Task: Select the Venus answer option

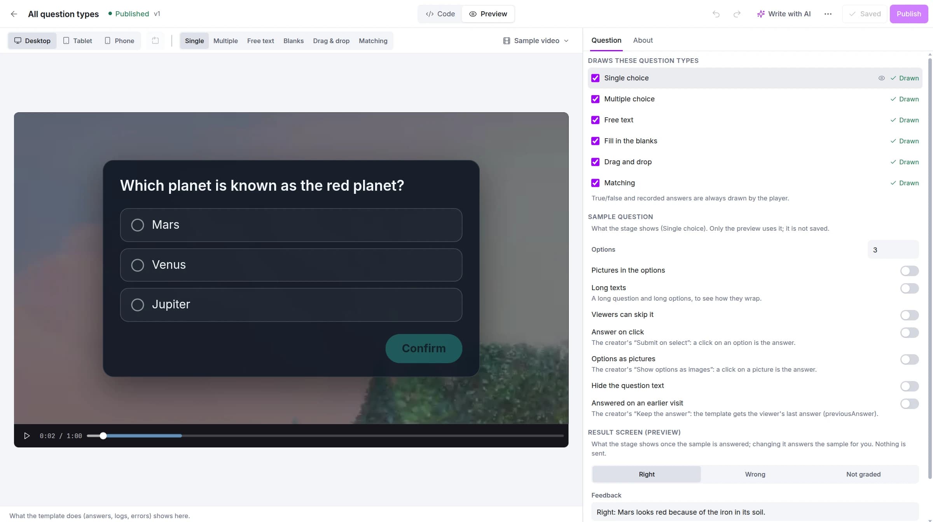Action: pos(291,265)
